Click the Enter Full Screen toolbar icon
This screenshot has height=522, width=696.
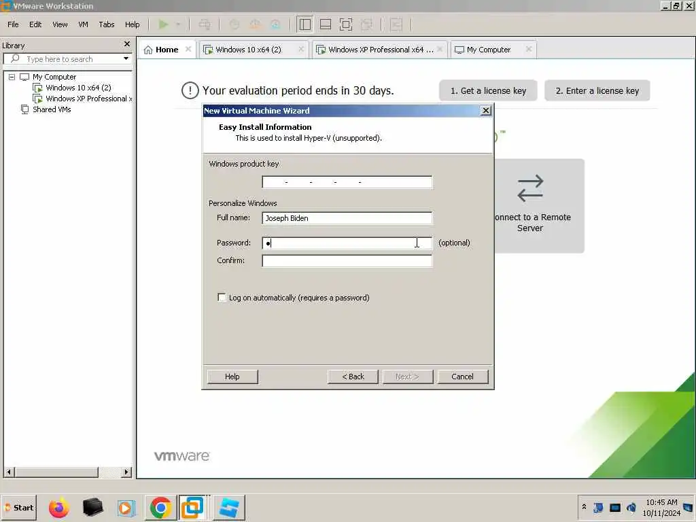coord(346,24)
